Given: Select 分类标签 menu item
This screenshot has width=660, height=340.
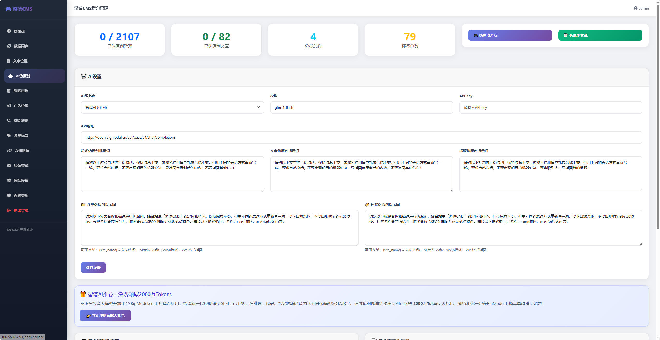Looking at the screenshot, I should pyautogui.click(x=35, y=136).
